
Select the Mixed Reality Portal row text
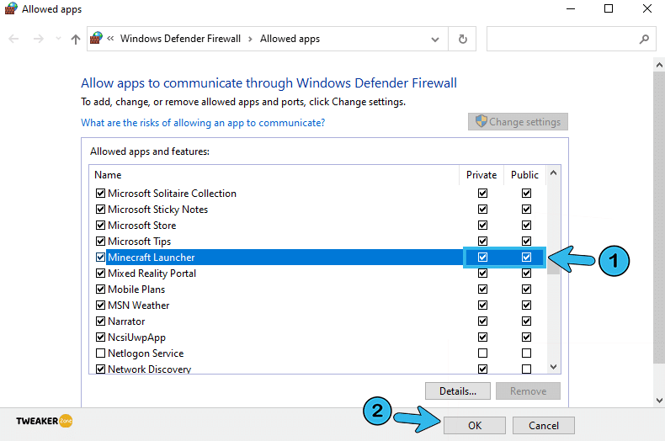tap(152, 273)
